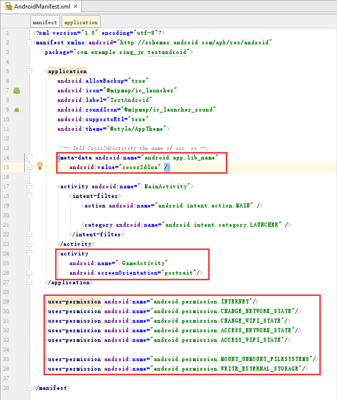Viewport: 337px width, 400px height.
Task: Click the "@style/AppTheme" theme value
Action: pos(136,129)
